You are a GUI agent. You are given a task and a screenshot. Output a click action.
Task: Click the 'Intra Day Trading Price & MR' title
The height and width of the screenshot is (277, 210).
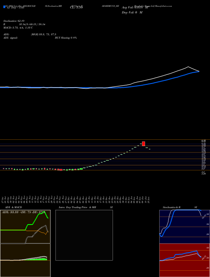[77, 207]
